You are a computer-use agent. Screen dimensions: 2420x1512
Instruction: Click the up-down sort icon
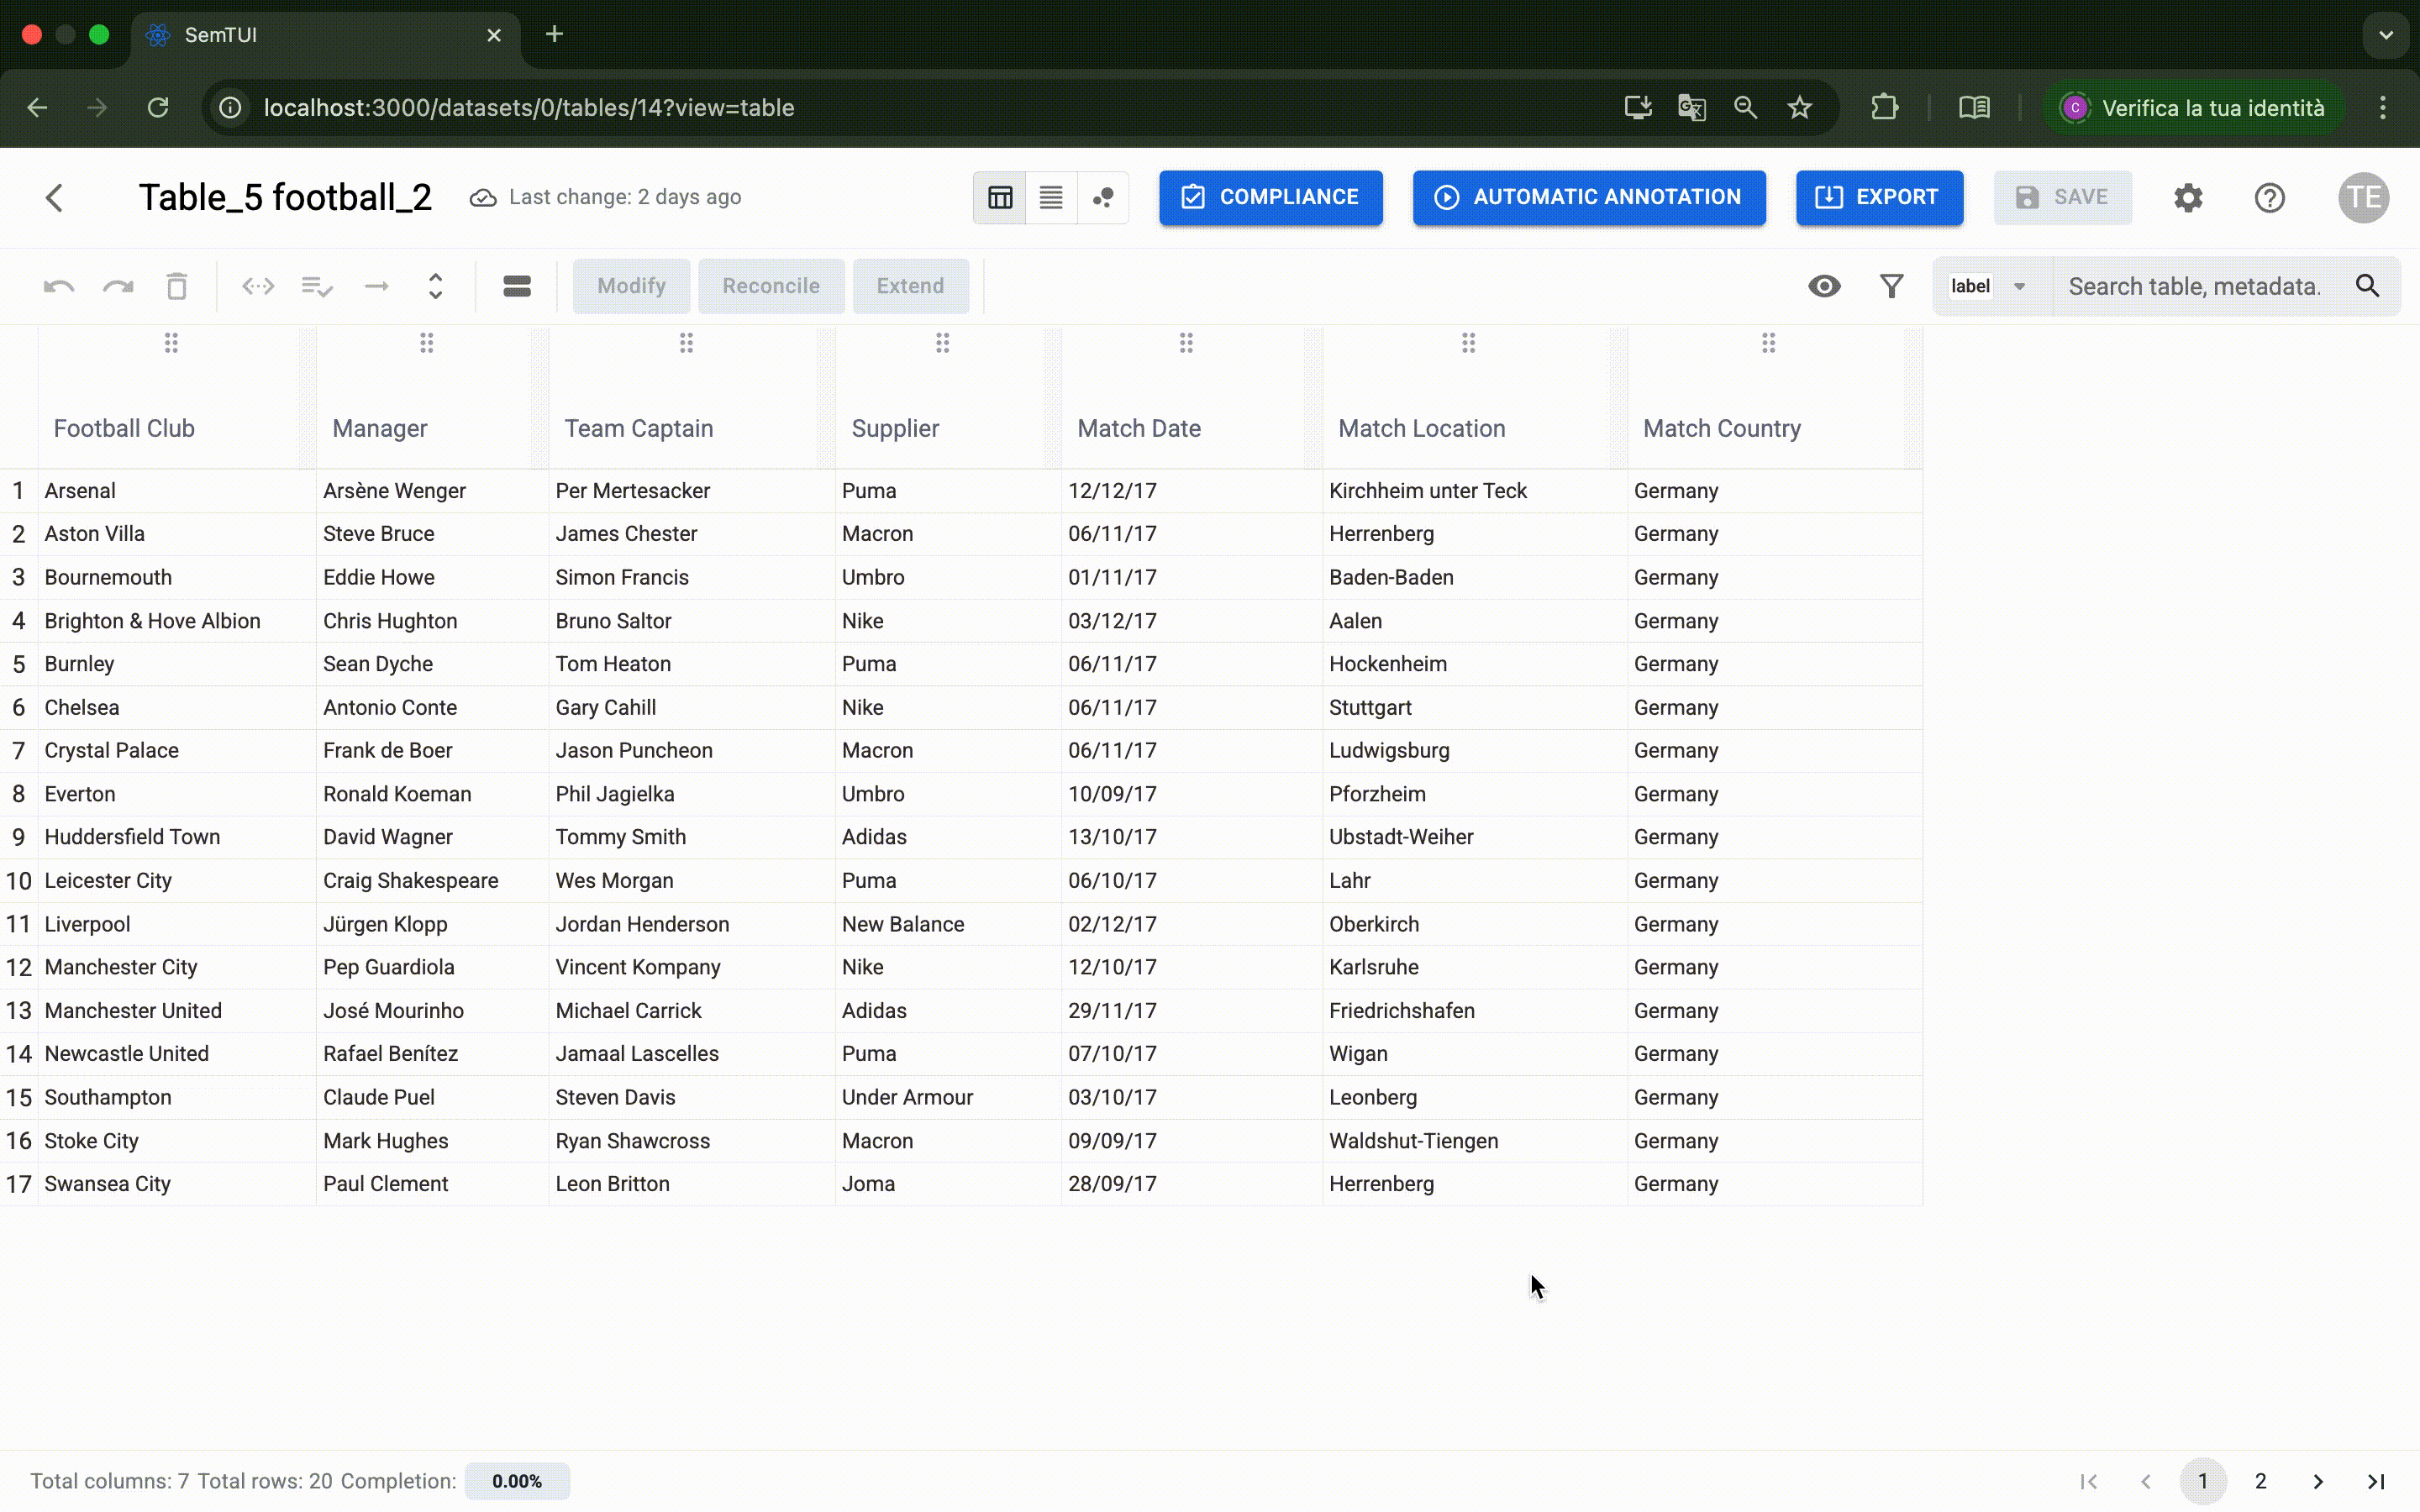click(x=435, y=286)
